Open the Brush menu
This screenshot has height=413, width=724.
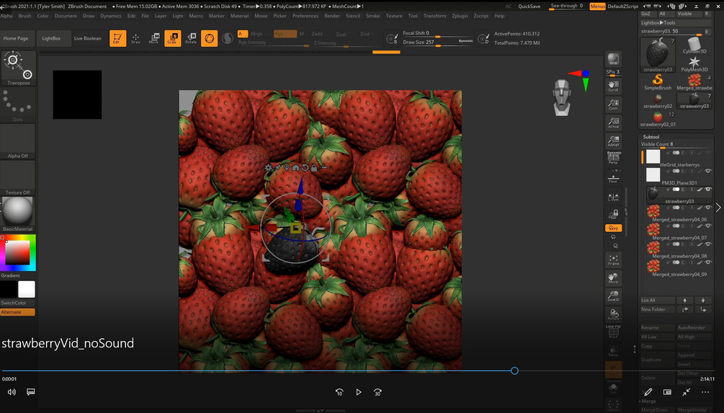pyautogui.click(x=25, y=16)
